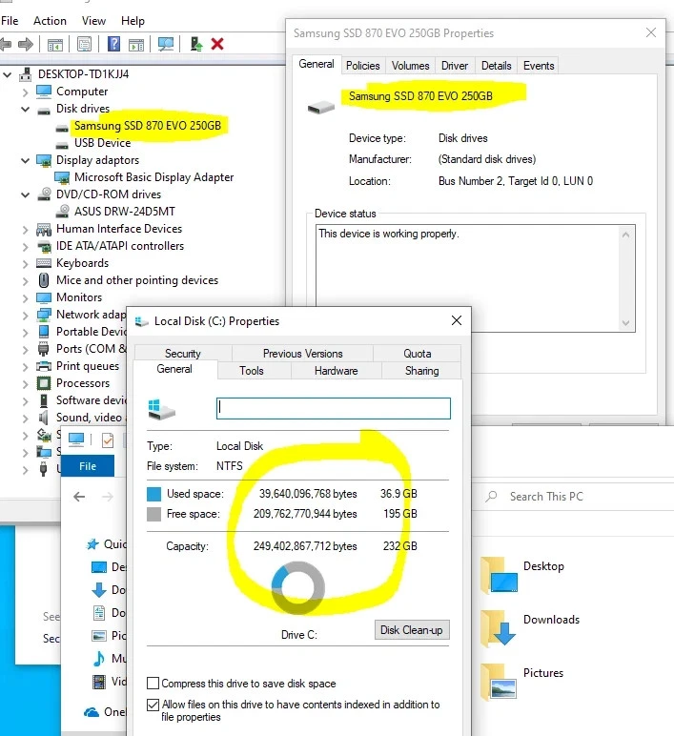Screen dimensions: 674x736
Task: Click the Disk Clean-up button
Action: coord(412,630)
